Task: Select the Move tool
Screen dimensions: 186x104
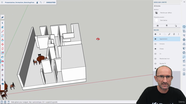Action: click(x=3, y=44)
